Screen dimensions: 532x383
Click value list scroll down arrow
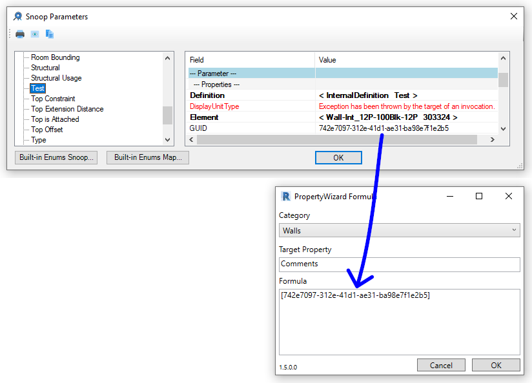(x=503, y=129)
